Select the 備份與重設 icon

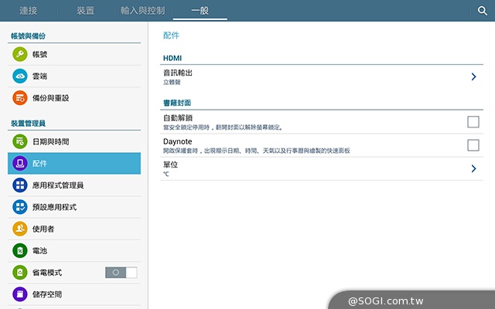pos(20,98)
